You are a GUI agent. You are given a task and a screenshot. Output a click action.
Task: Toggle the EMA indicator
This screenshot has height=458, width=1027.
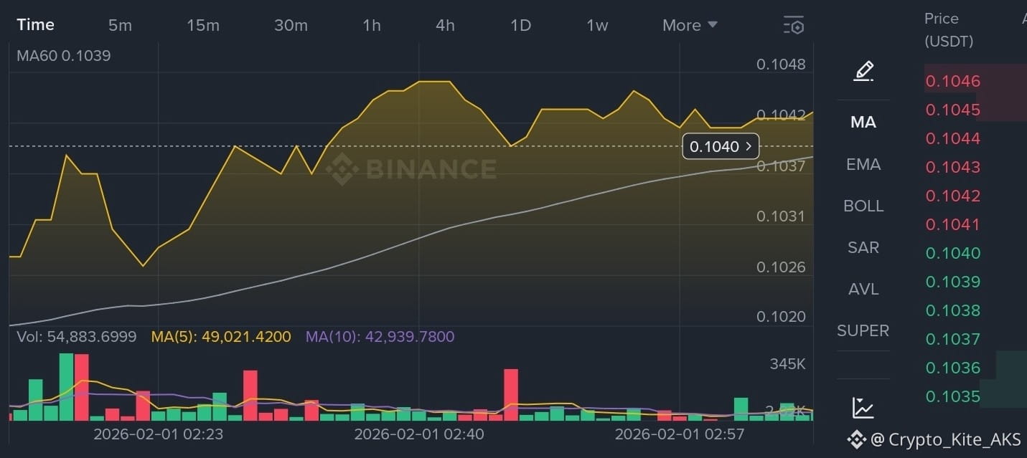tap(863, 164)
